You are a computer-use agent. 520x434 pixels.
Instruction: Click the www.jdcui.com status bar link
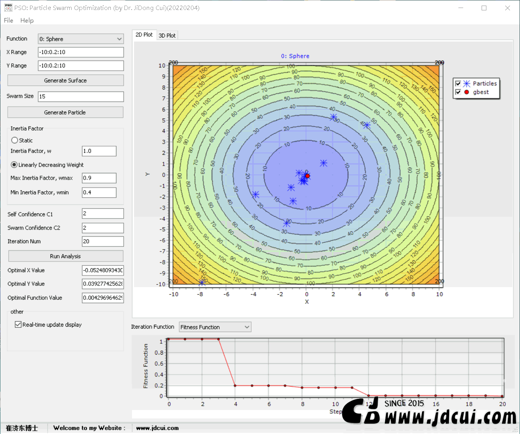(x=157, y=428)
